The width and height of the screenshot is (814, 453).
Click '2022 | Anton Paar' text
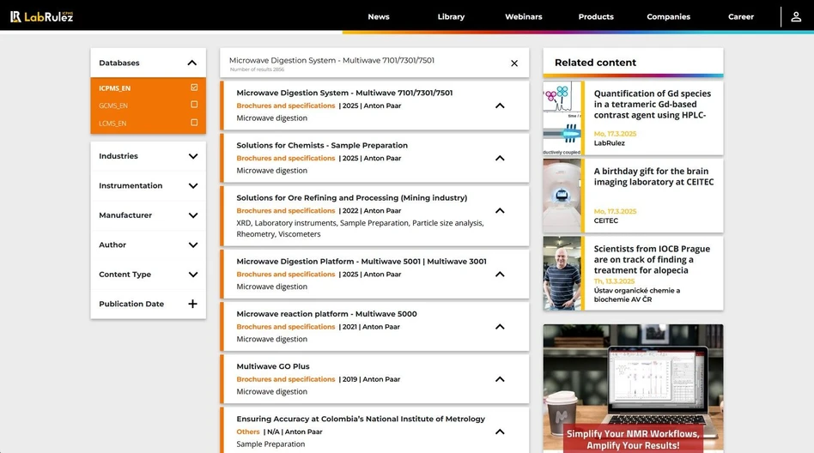coord(372,211)
